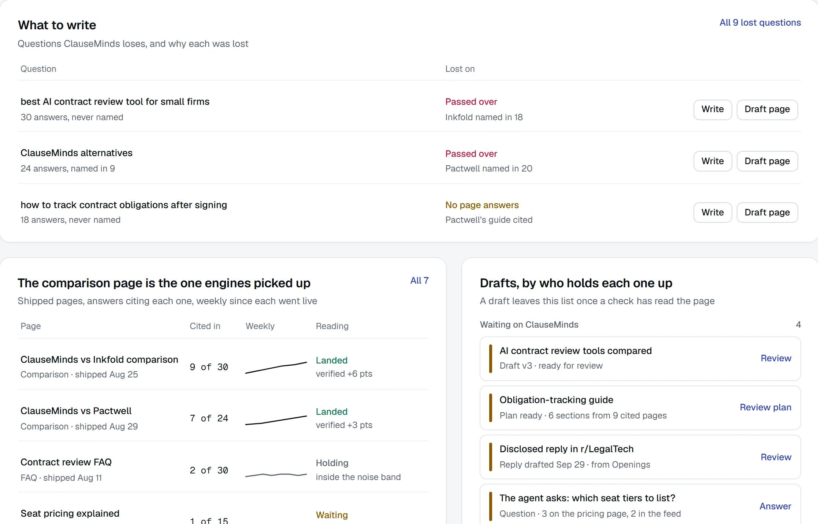Click 'how to track contract obligations after signing'
The image size is (818, 524).
click(124, 205)
